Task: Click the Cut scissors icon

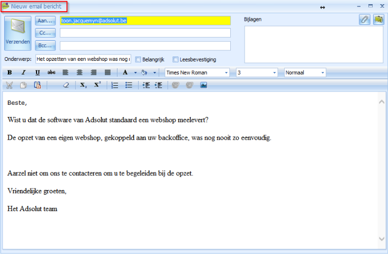Action: pos(10,85)
